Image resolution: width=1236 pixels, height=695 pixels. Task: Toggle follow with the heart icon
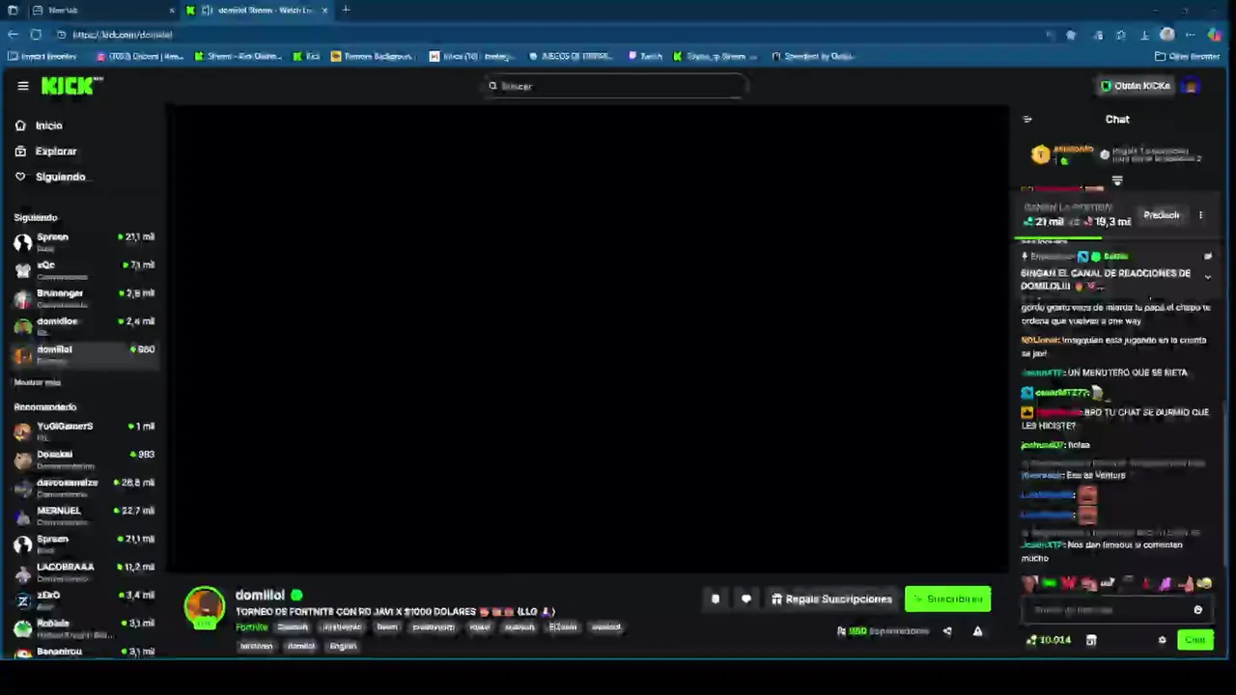click(745, 599)
